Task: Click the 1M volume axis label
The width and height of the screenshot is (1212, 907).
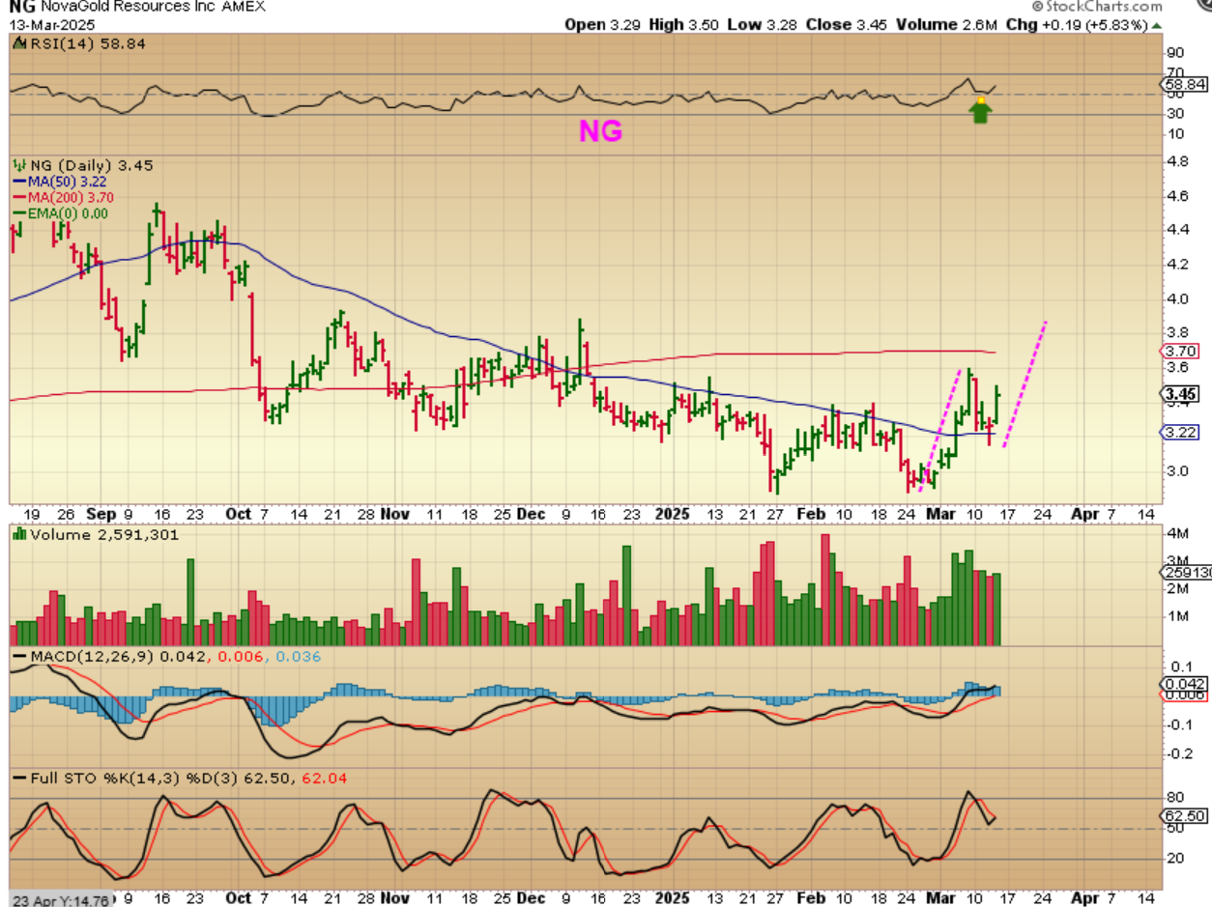Action: coord(1177,615)
